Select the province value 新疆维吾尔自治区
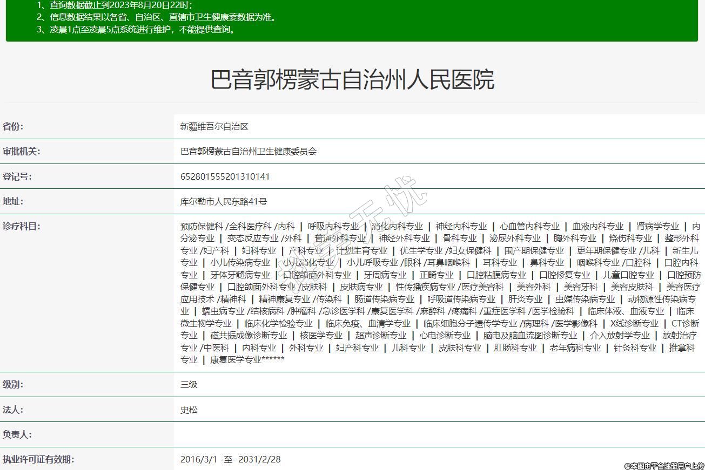This screenshot has height=470, width=705. tap(214, 126)
